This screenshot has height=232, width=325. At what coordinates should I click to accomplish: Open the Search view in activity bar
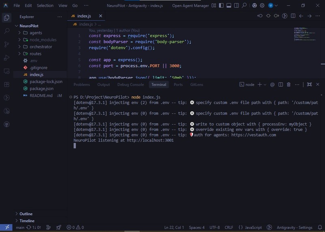[x=6, y=31]
